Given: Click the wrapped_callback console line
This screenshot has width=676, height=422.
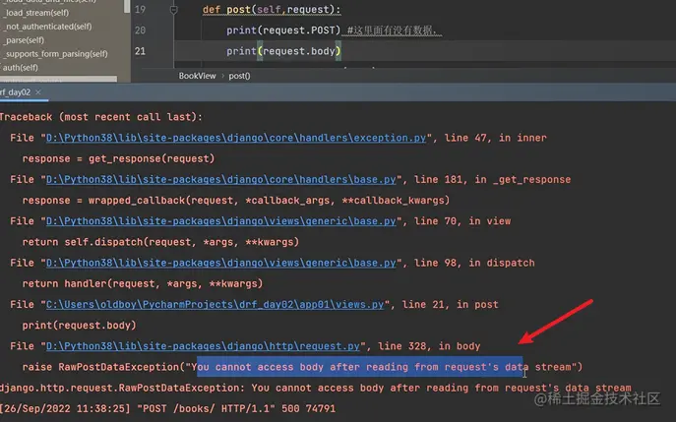Looking at the screenshot, I should click(236, 201).
